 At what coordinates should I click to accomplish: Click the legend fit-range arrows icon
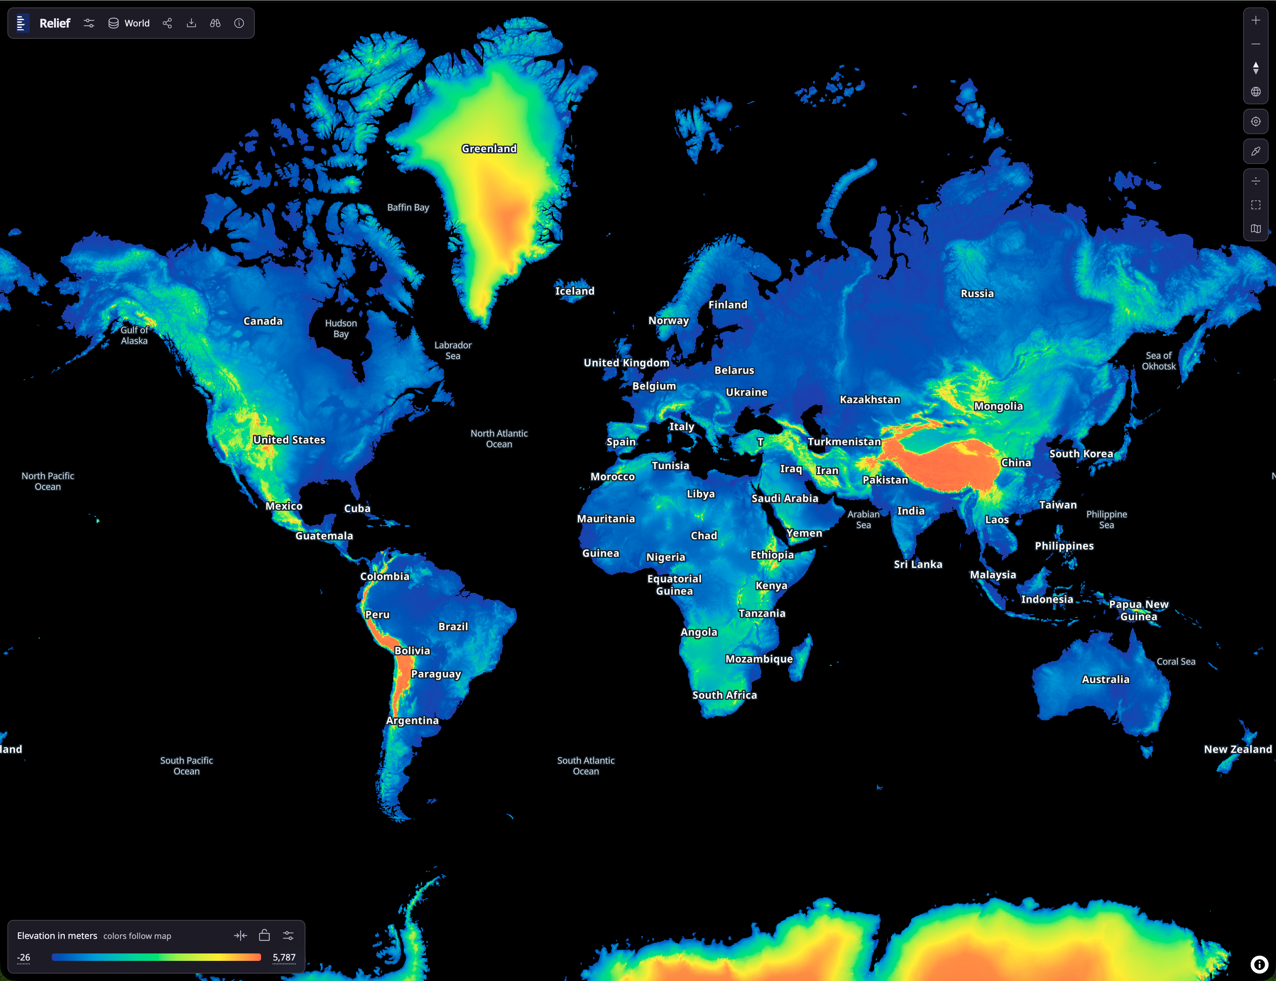[241, 936]
